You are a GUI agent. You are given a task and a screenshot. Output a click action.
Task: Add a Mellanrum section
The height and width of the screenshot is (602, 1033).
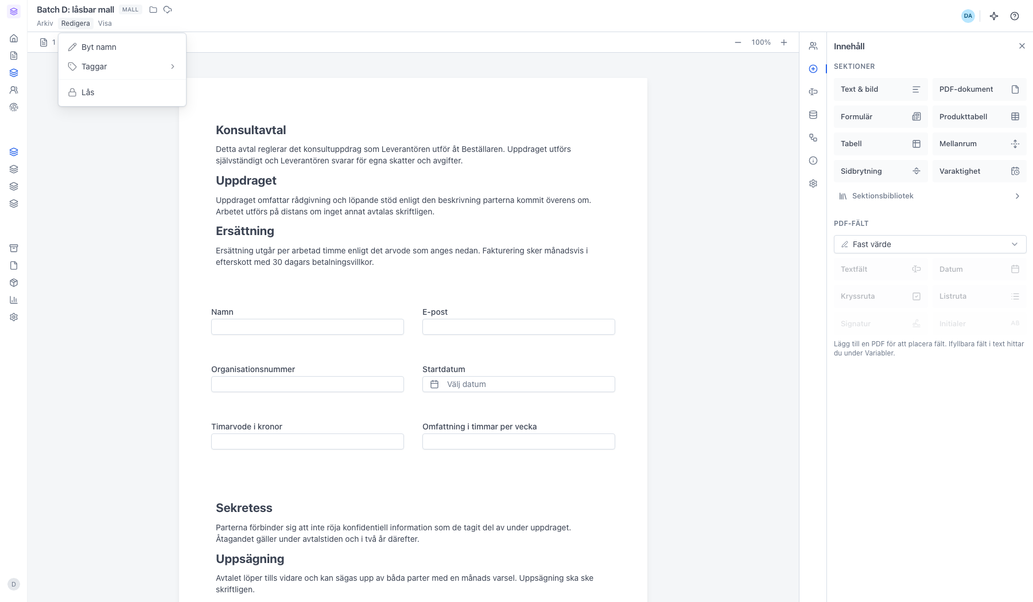[x=979, y=144]
